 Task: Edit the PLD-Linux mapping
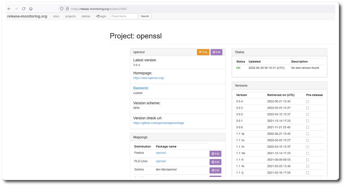pyautogui.click(x=215, y=162)
